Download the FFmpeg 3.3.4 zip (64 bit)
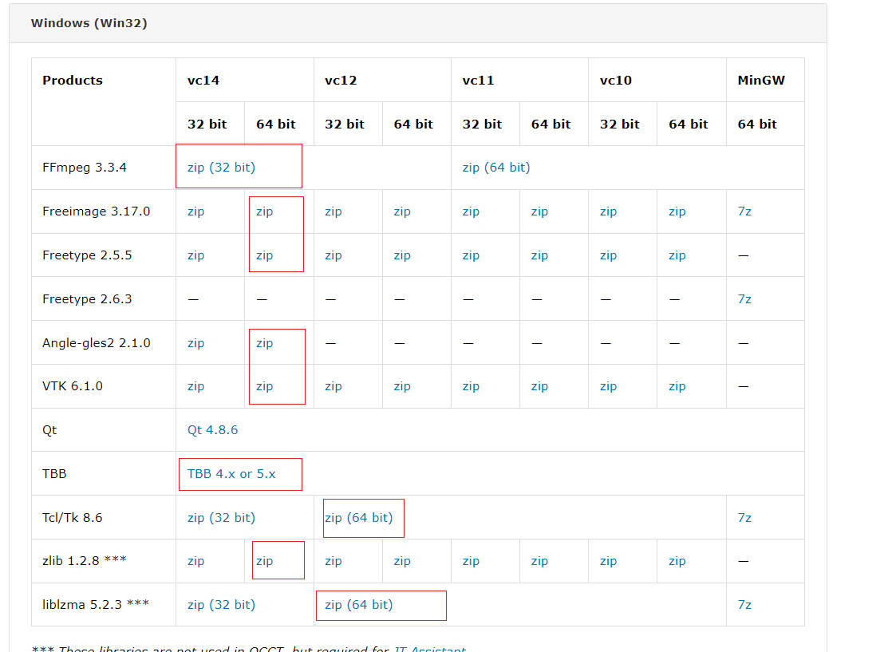Image resolution: width=892 pixels, height=652 pixels. tap(495, 168)
